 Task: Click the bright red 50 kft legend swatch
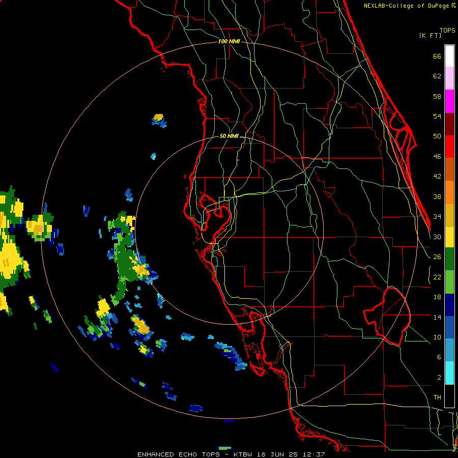point(449,147)
